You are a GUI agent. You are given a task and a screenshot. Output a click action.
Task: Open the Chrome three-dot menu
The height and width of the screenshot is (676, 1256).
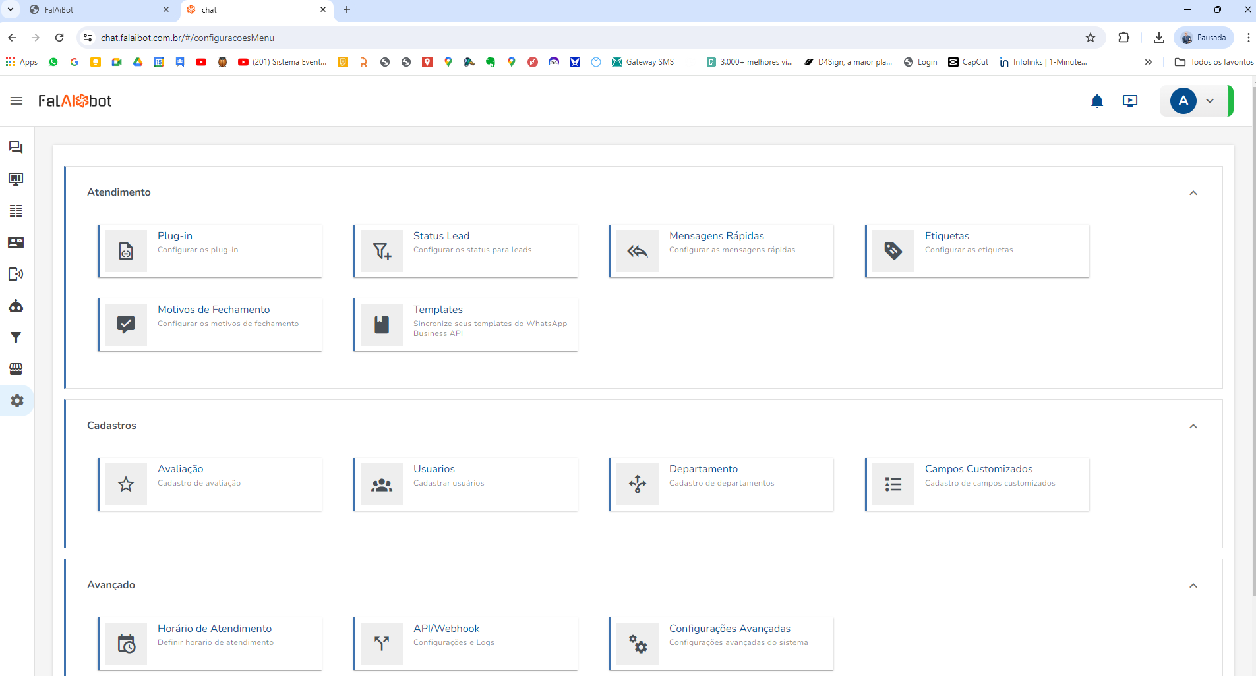click(x=1249, y=38)
